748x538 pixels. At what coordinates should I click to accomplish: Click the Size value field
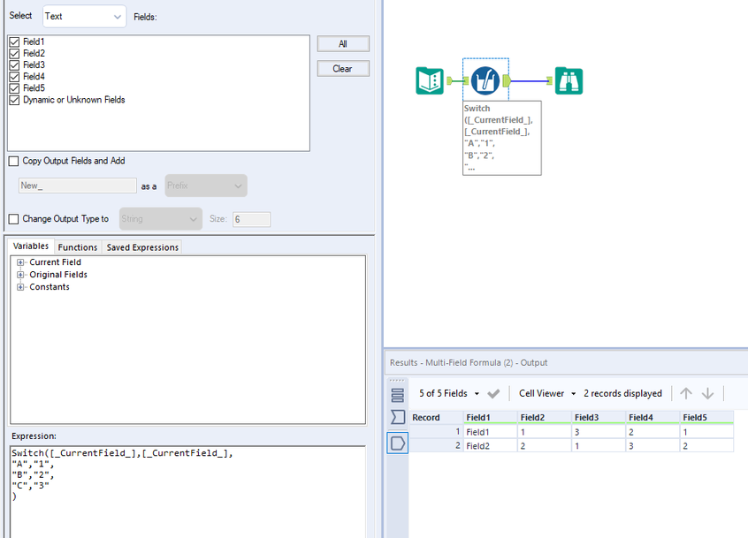(251, 219)
